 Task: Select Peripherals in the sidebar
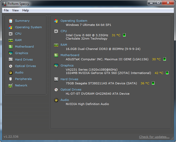click(x=23, y=79)
